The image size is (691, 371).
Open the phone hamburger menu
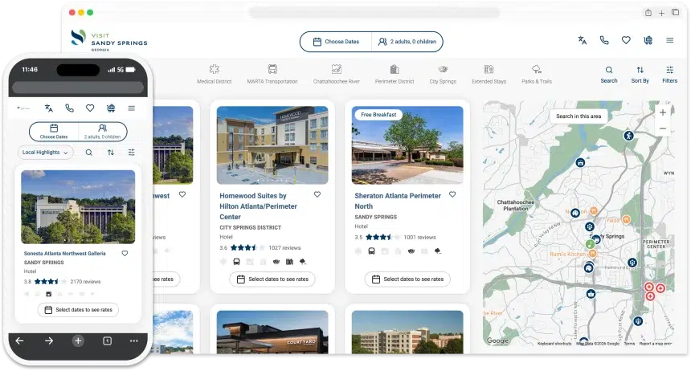pos(131,108)
